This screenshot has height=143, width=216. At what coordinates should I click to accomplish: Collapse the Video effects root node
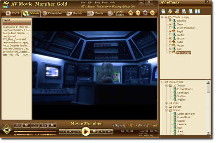(x=162, y=82)
